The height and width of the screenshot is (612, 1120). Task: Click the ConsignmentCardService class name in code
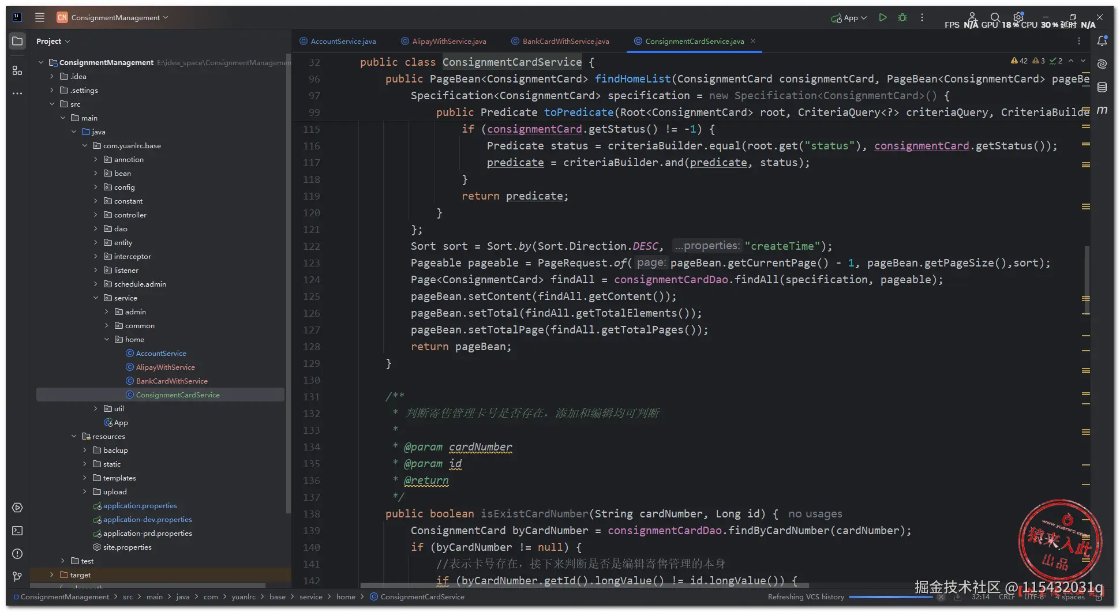[x=512, y=62]
